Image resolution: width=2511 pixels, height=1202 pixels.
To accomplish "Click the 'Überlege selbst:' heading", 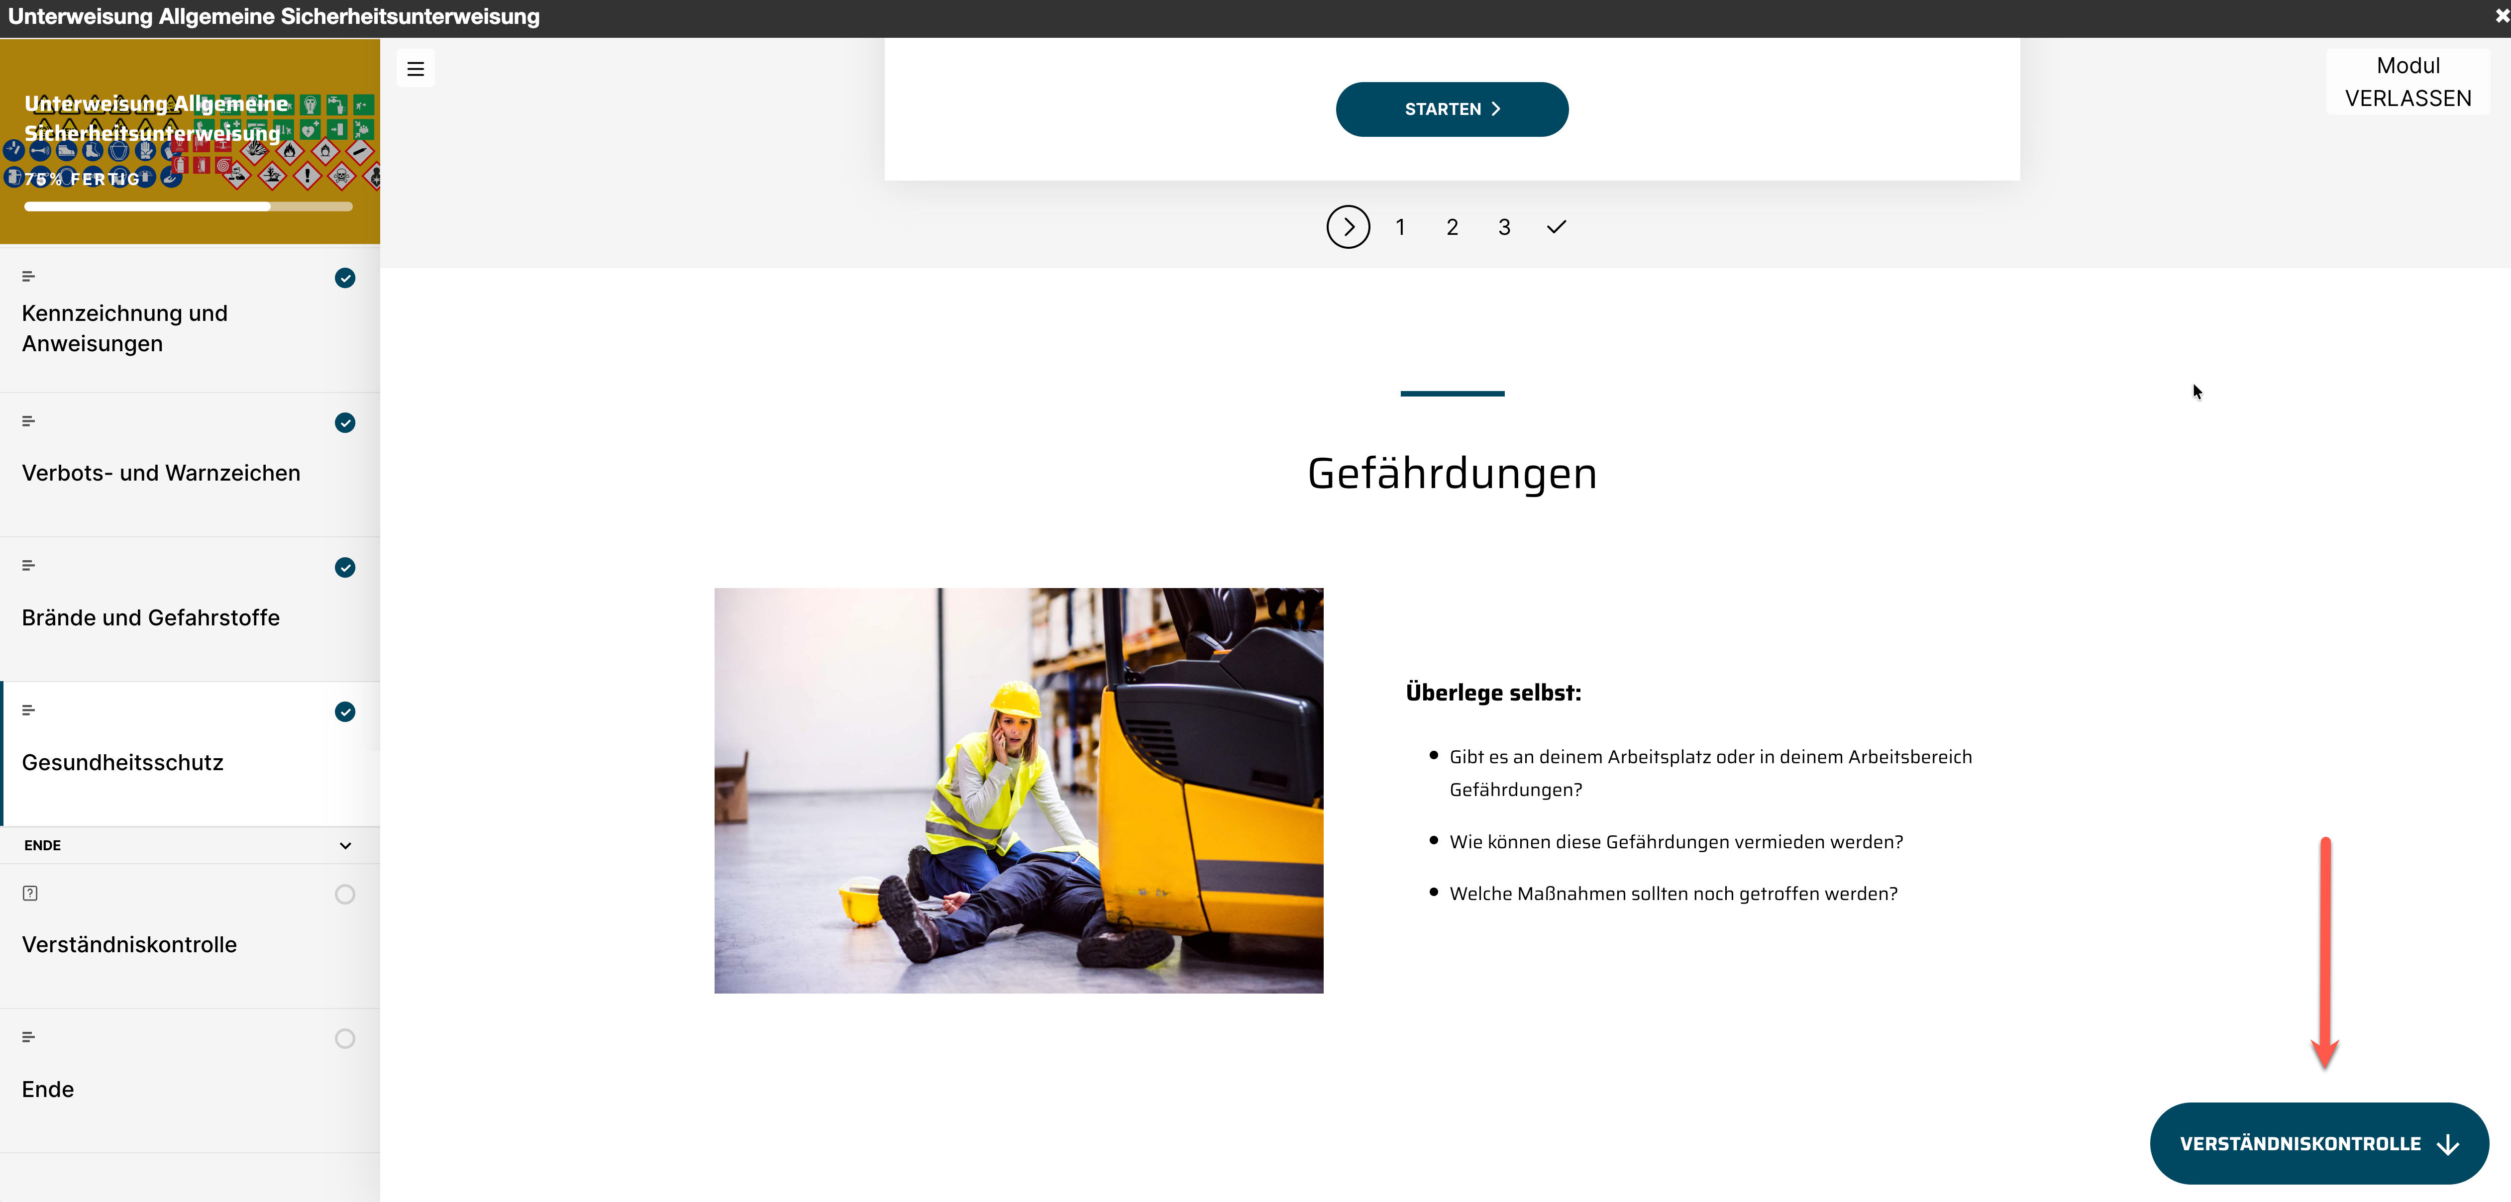I will click(x=1493, y=692).
